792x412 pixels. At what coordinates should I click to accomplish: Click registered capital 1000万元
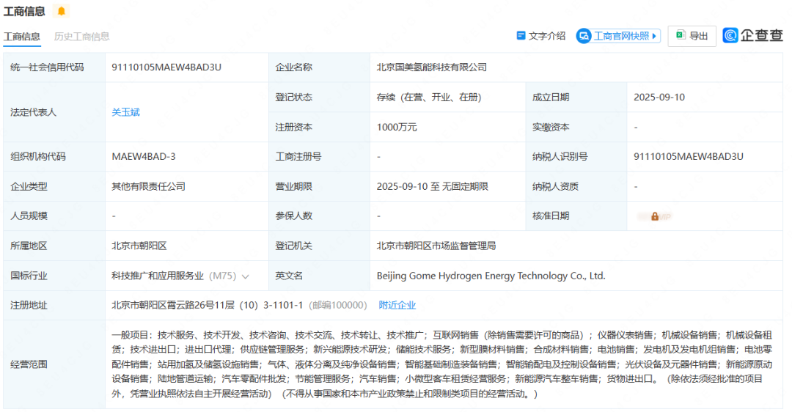click(x=397, y=128)
